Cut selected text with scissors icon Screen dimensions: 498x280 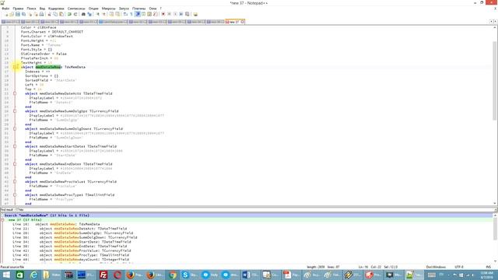coord(49,14)
